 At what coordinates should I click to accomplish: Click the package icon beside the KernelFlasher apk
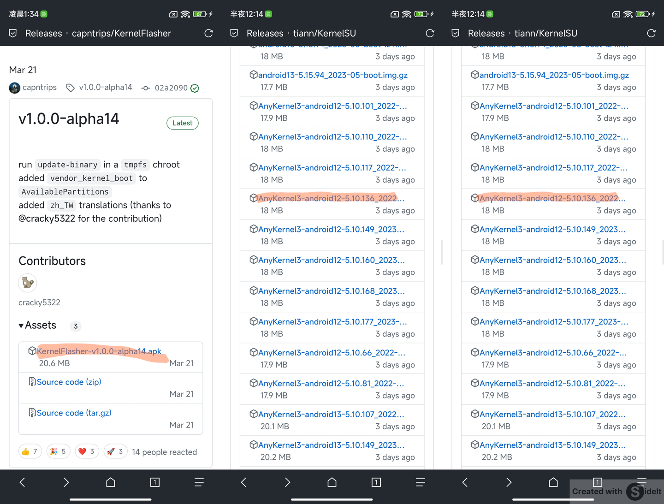tap(32, 351)
